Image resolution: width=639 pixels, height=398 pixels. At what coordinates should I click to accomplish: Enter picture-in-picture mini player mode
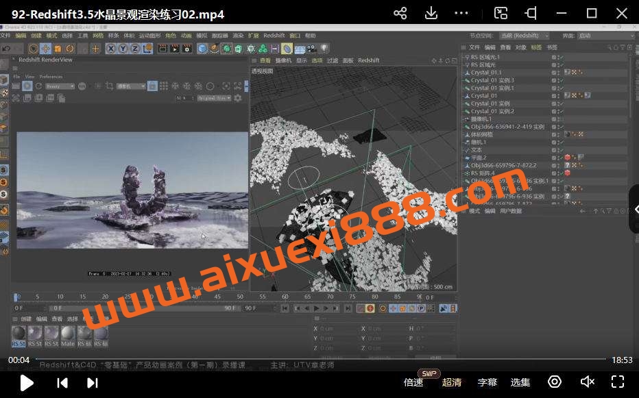click(501, 13)
